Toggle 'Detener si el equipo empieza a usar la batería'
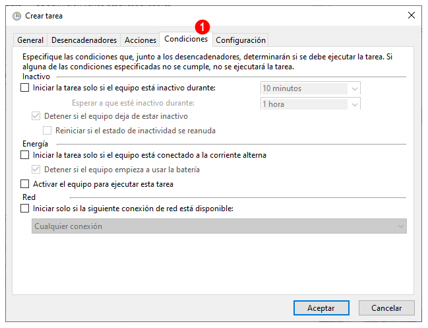428x328 pixels. pos(36,170)
